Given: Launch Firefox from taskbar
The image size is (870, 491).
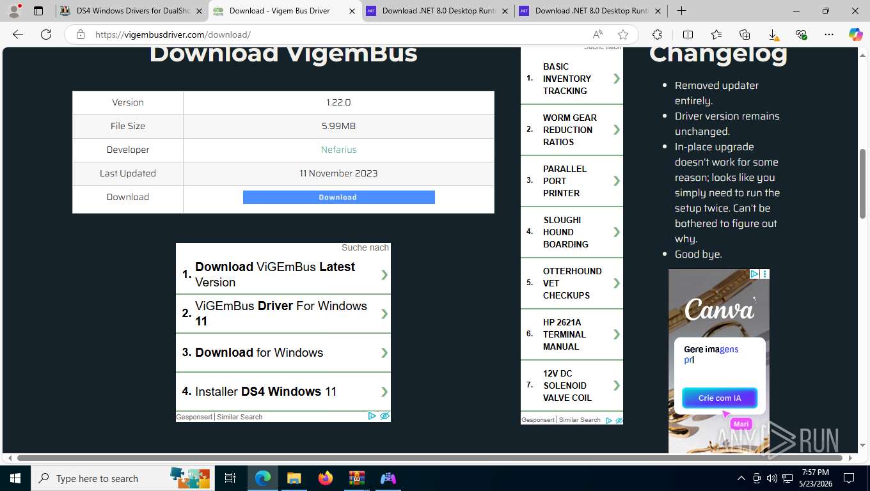Looking at the screenshot, I should click(x=325, y=478).
